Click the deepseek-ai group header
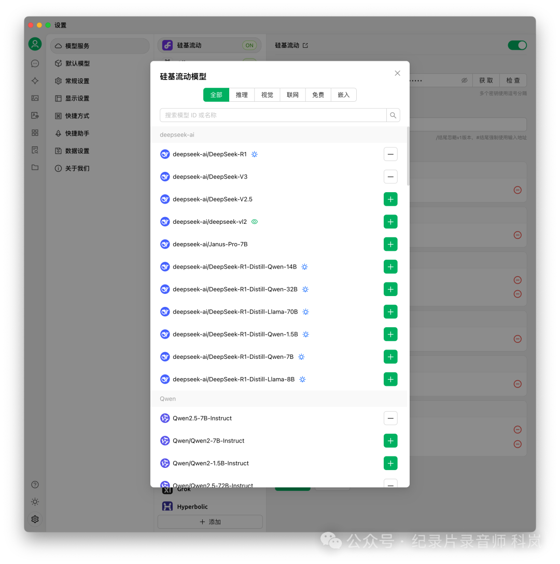Viewport: 560px width, 564px height. [x=279, y=135]
